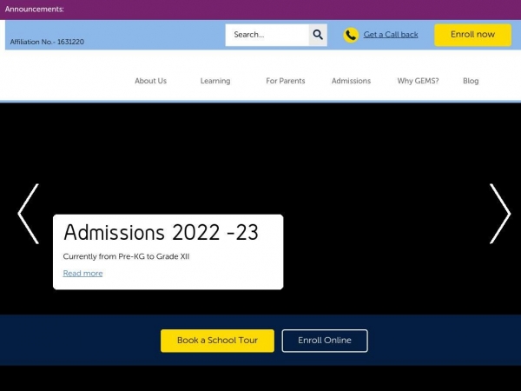The width and height of the screenshot is (521, 391).
Task: Click the Affiliation No. 1631220 text
Action: pos(47,42)
